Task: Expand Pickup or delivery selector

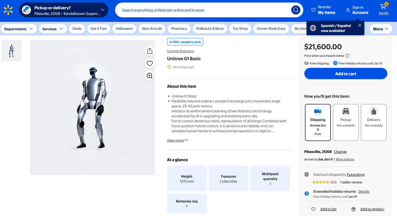Action: click(x=64, y=10)
